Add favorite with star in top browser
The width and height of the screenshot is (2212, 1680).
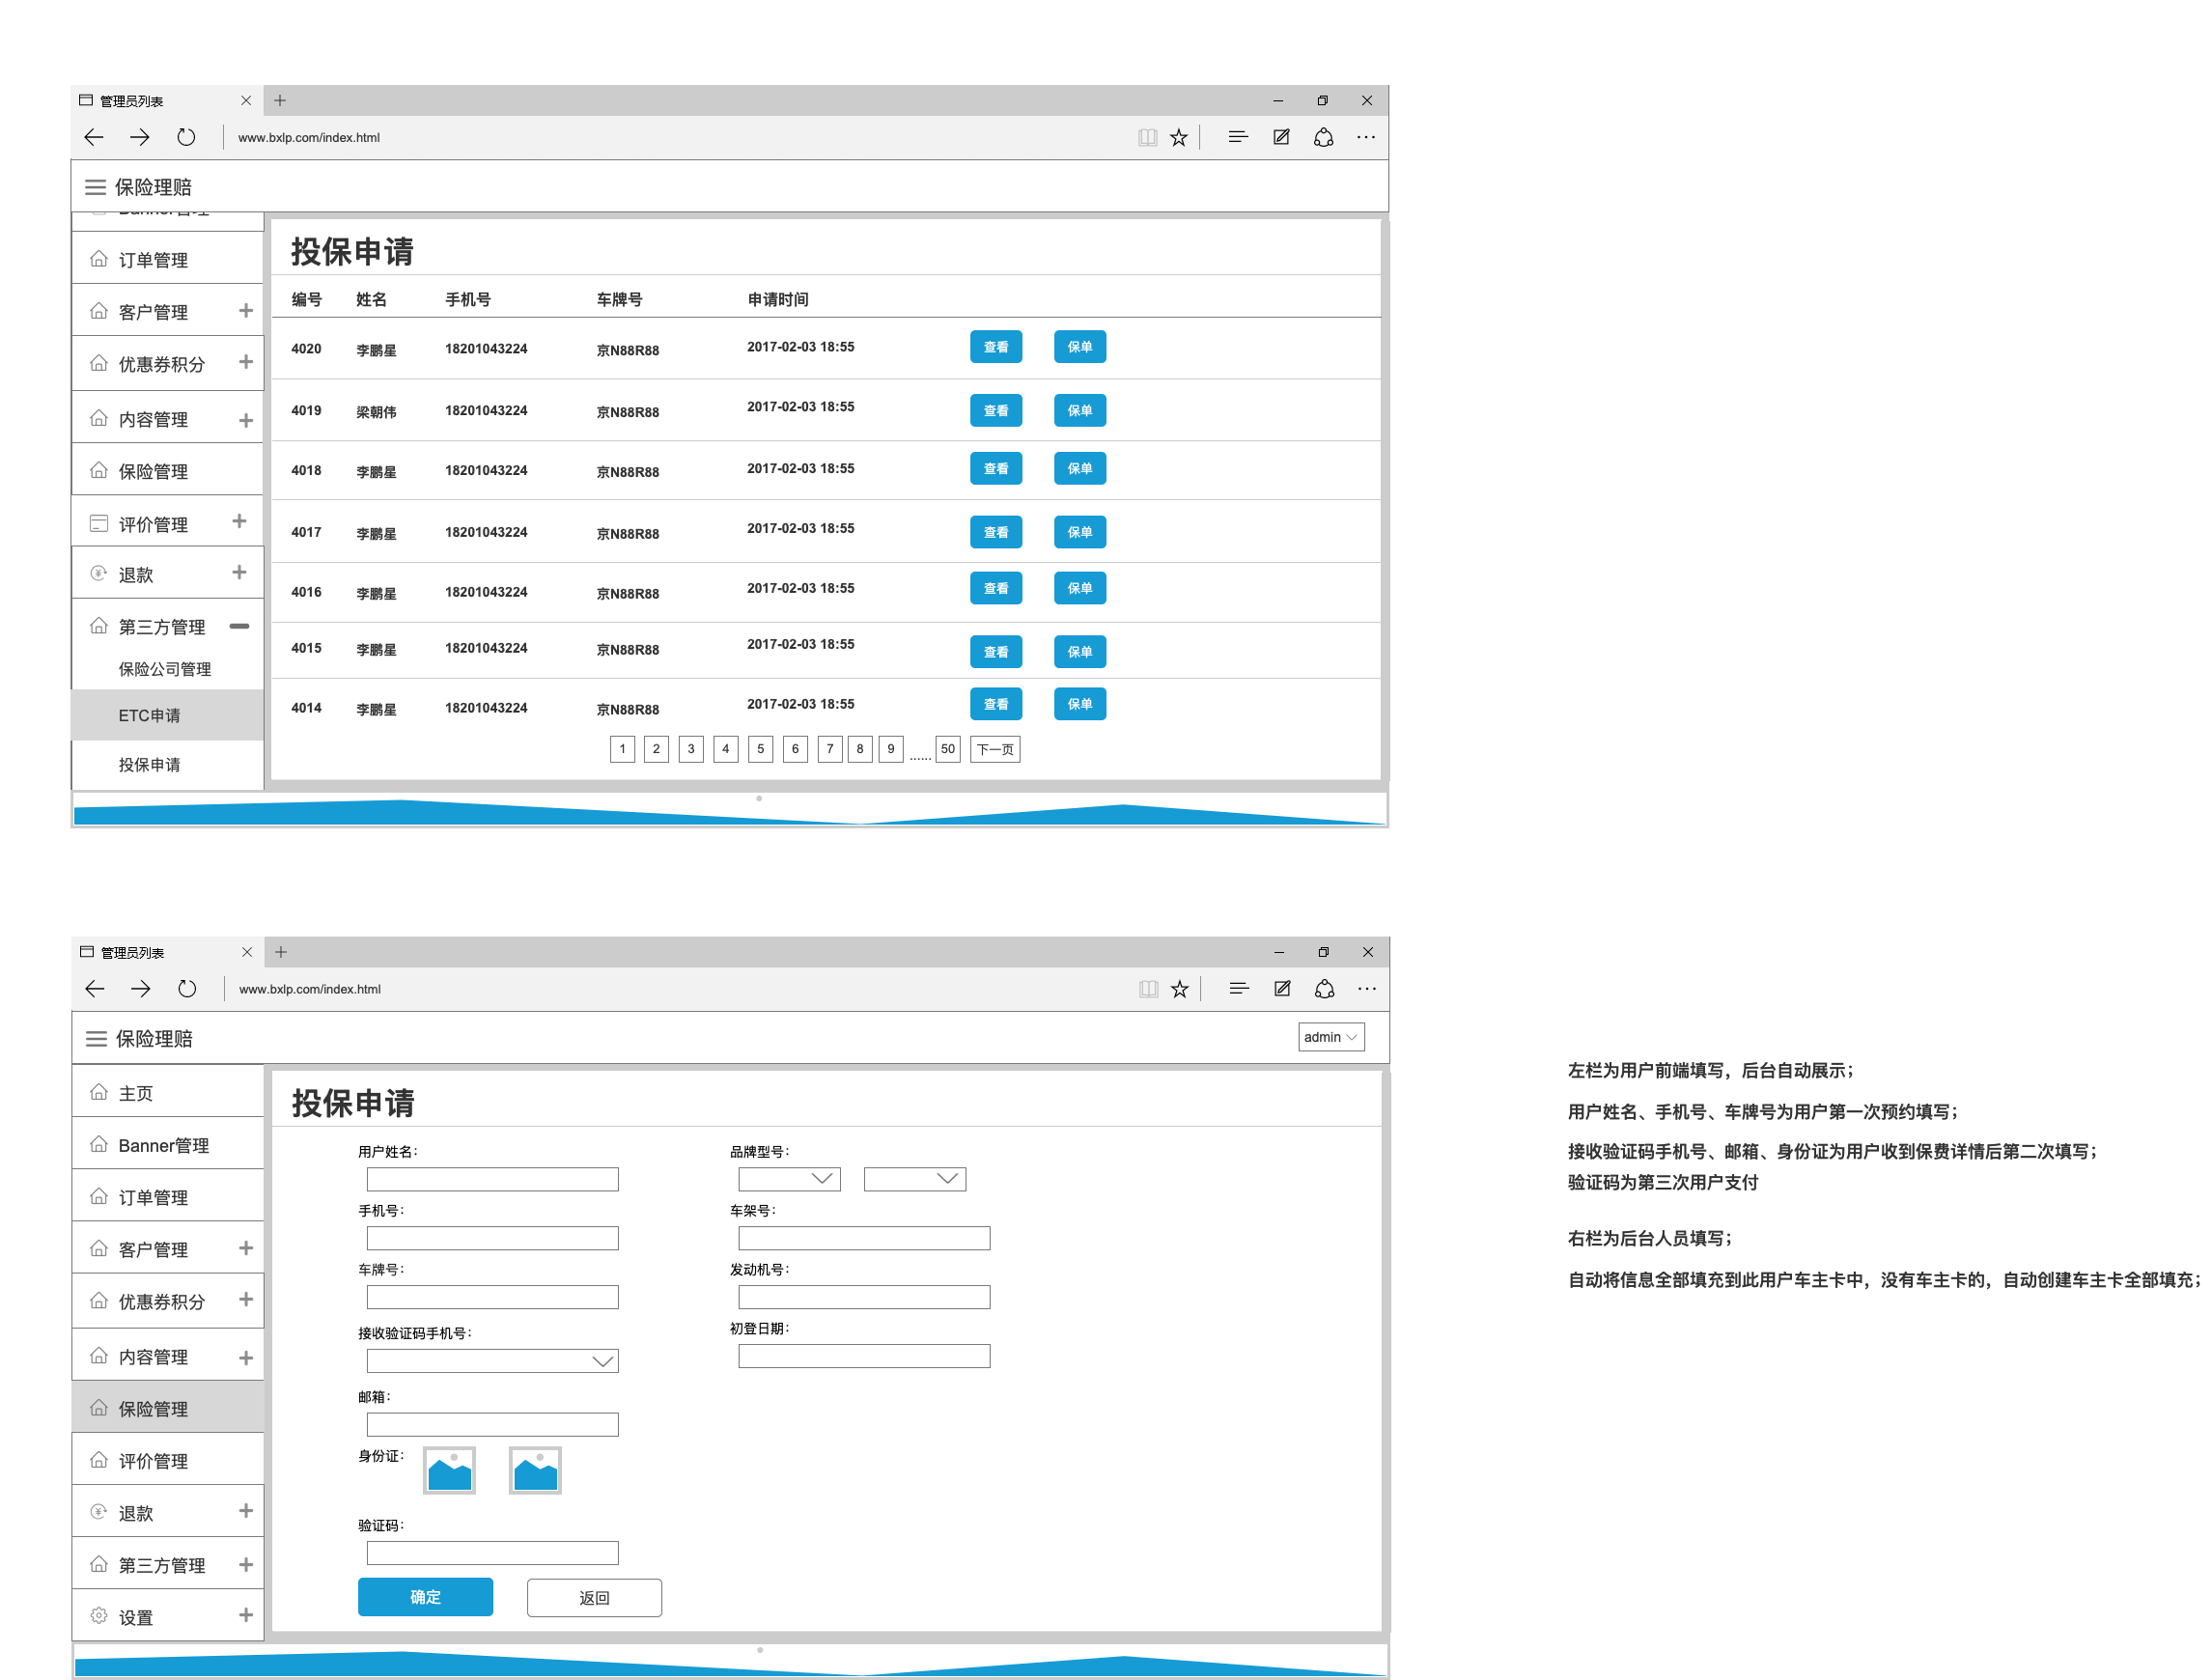click(1179, 138)
